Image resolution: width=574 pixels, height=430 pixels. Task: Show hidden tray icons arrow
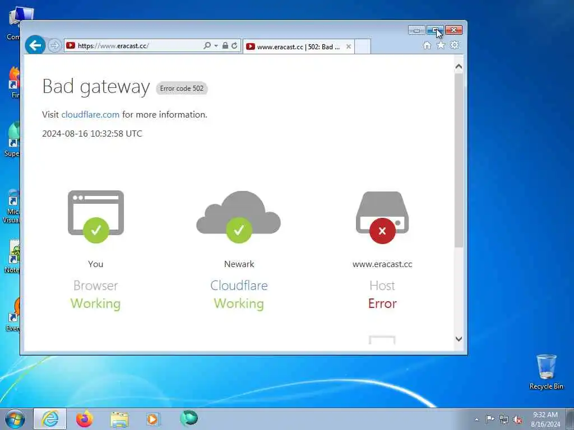click(476, 419)
